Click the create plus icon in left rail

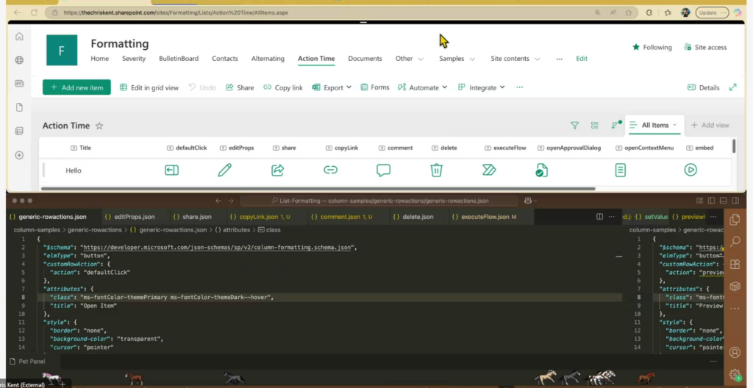coord(19,155)
